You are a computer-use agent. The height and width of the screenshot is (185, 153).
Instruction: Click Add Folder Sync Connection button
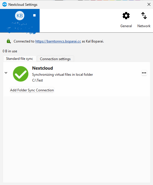click(x=32, y=90)
